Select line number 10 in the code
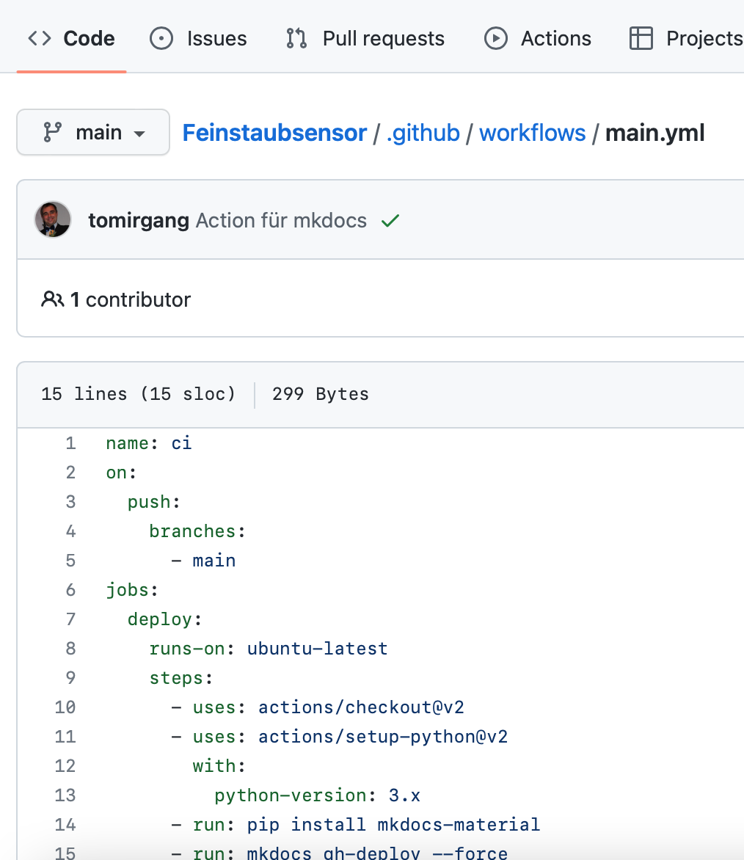744x860 pixels. click(65, 707)
